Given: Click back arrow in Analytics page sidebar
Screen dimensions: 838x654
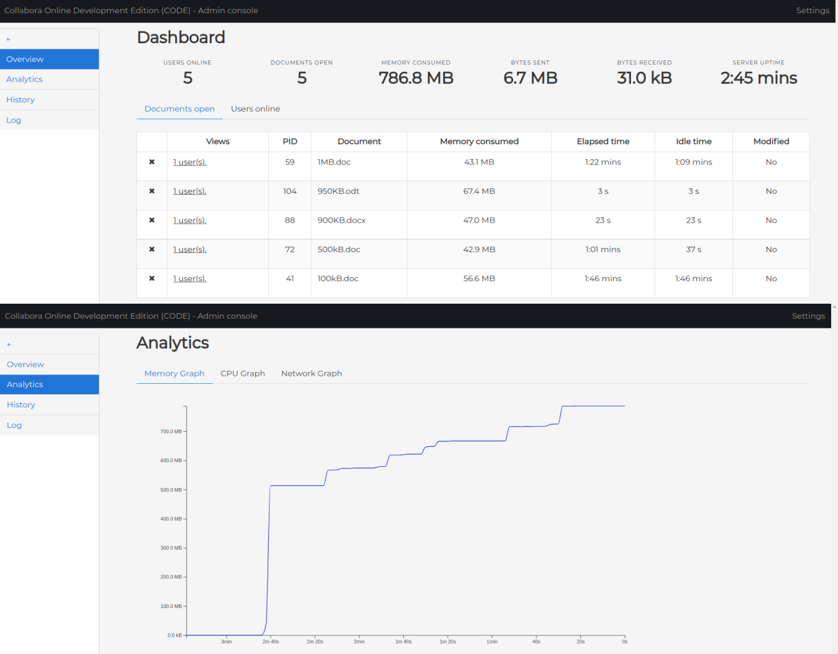Looking at the screenshot, I should 9,345.
